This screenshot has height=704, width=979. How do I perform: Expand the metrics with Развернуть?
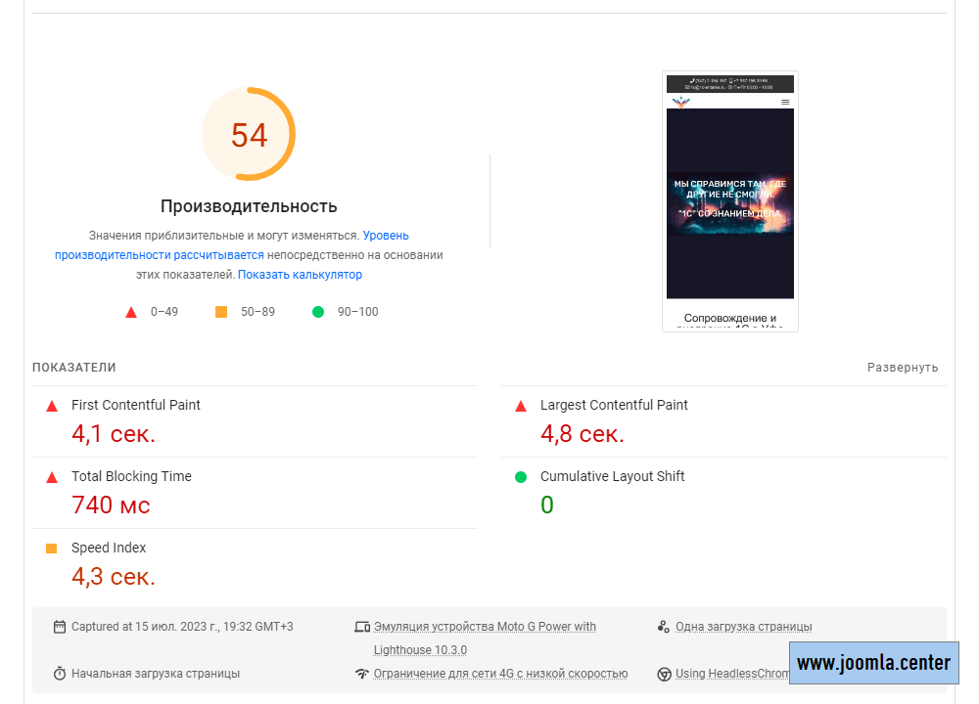(x=903, y=368)
